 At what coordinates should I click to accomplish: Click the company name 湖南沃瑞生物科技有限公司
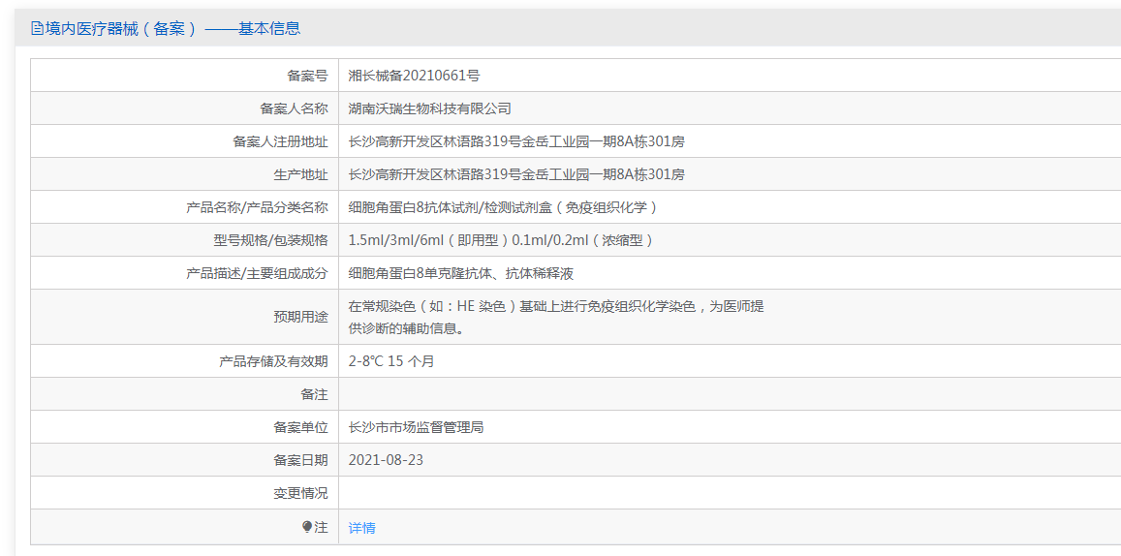pyautogui.click(x=429, y=108)
